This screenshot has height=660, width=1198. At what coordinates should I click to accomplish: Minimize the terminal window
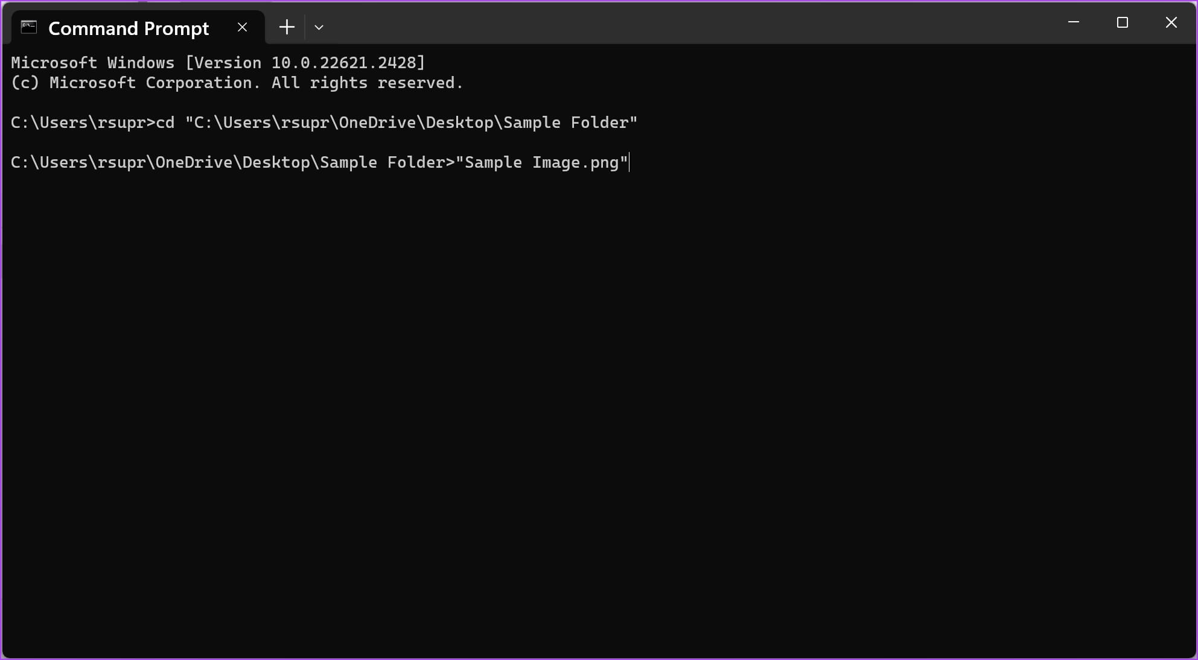coord(1074,22)
